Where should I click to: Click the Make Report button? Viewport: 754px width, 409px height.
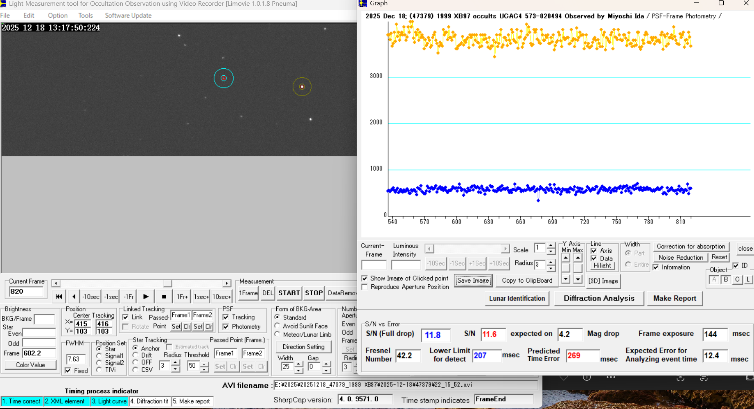click(x=674, y=298)
